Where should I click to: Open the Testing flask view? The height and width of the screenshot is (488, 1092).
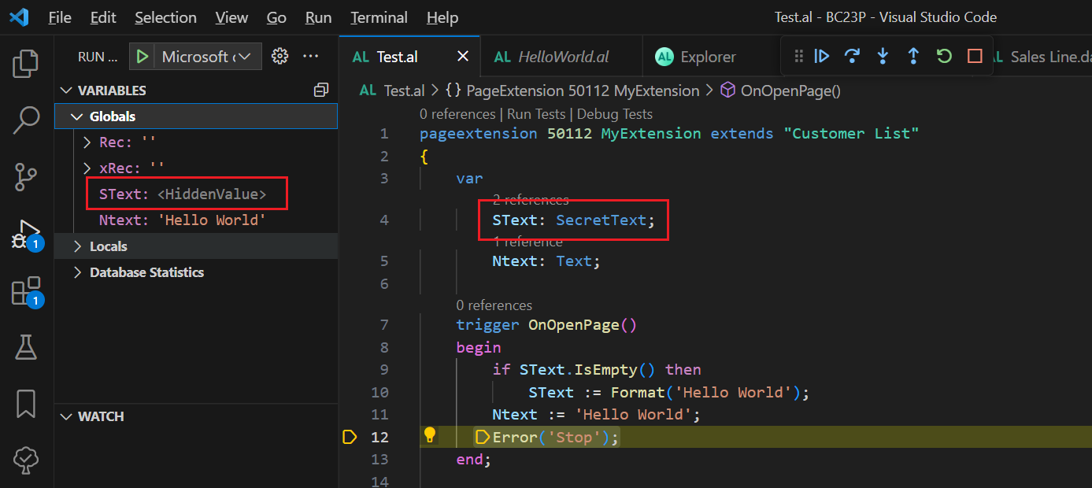pyautogui.click(x=26, y=346)
